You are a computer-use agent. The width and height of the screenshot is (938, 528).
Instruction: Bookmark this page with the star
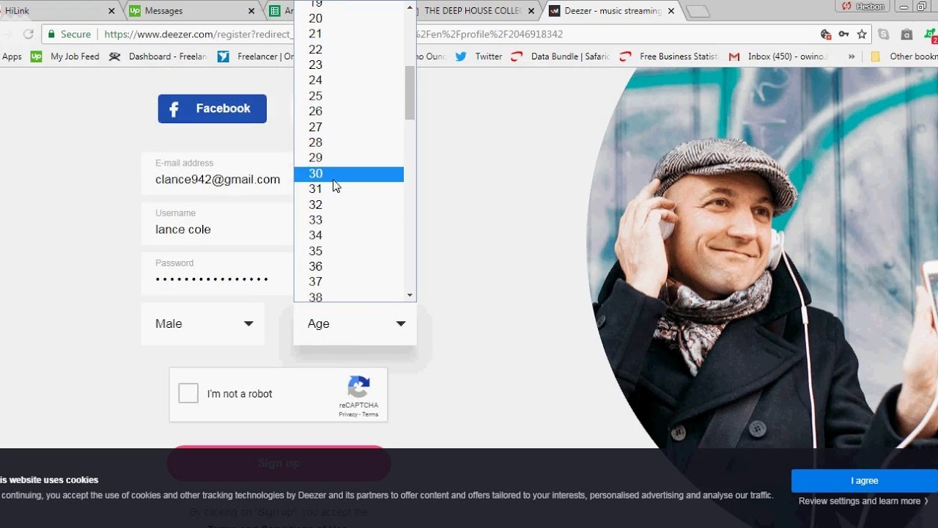coord(862,34)
